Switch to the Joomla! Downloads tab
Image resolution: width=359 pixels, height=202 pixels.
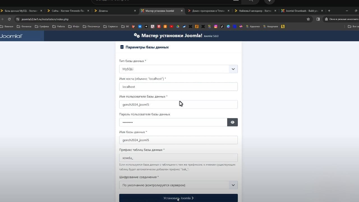pos(302,11)
